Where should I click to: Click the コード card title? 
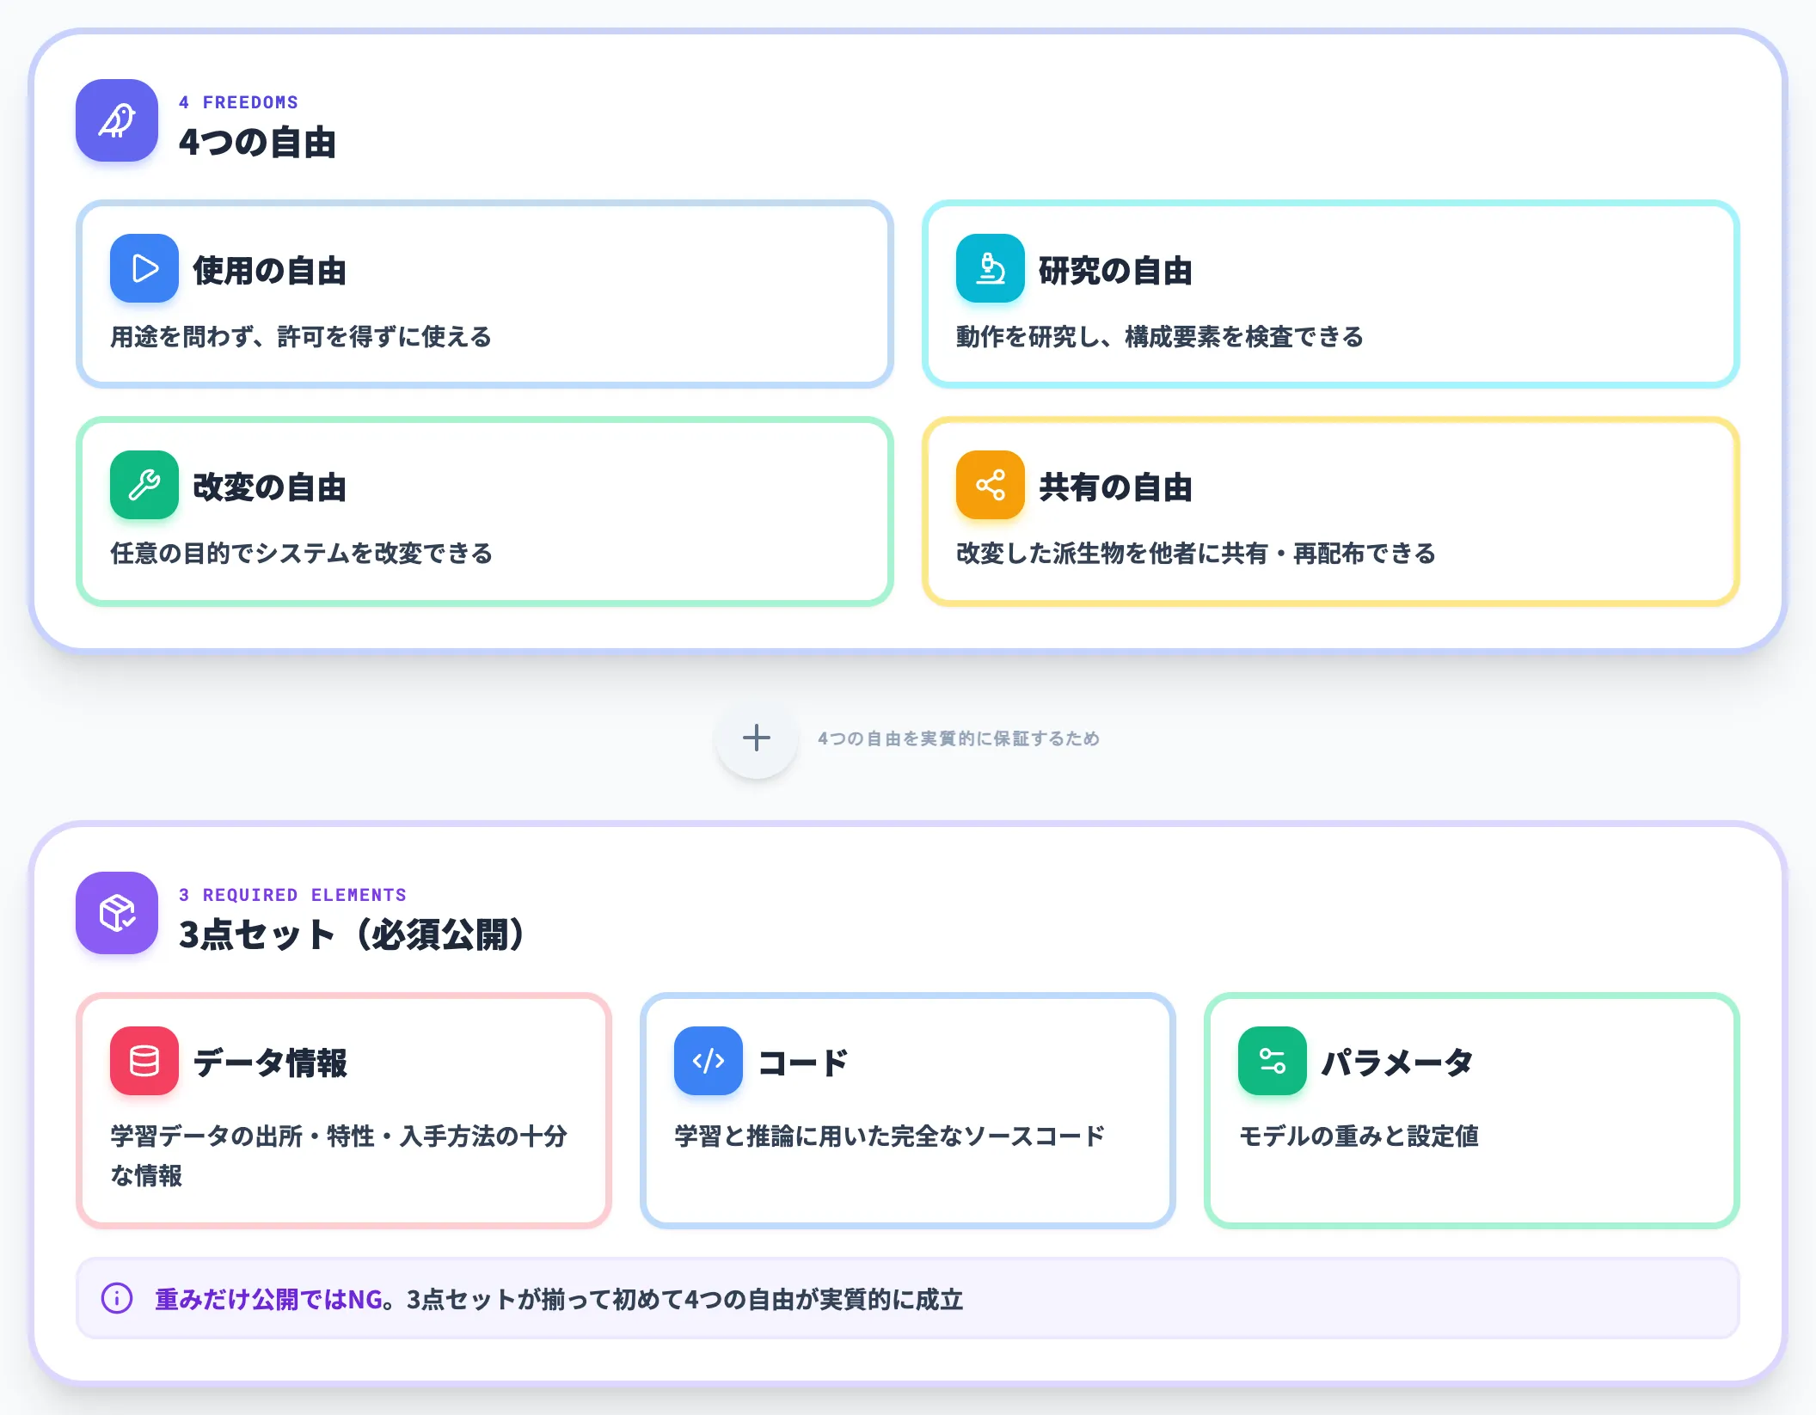(x=803, y=1063)
